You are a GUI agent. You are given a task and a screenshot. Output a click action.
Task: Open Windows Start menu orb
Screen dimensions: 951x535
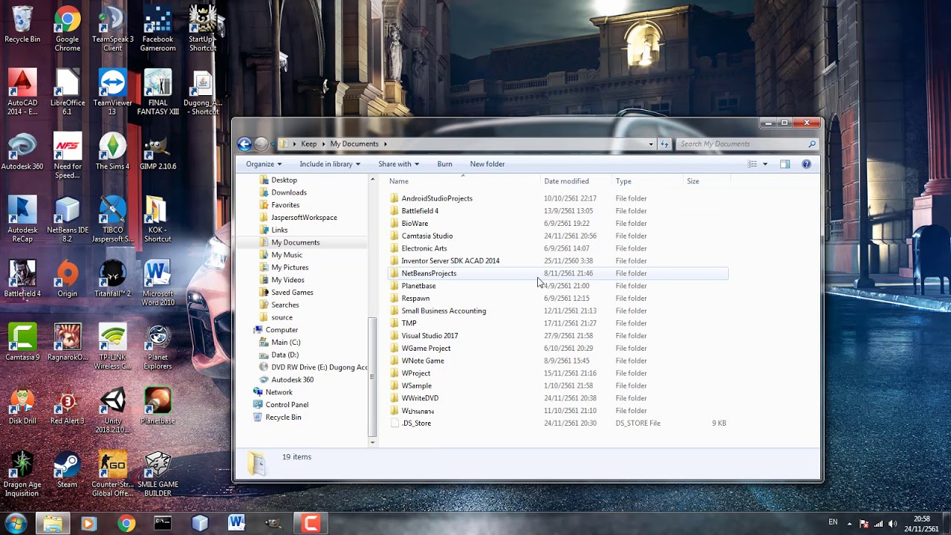pos(16,523)
